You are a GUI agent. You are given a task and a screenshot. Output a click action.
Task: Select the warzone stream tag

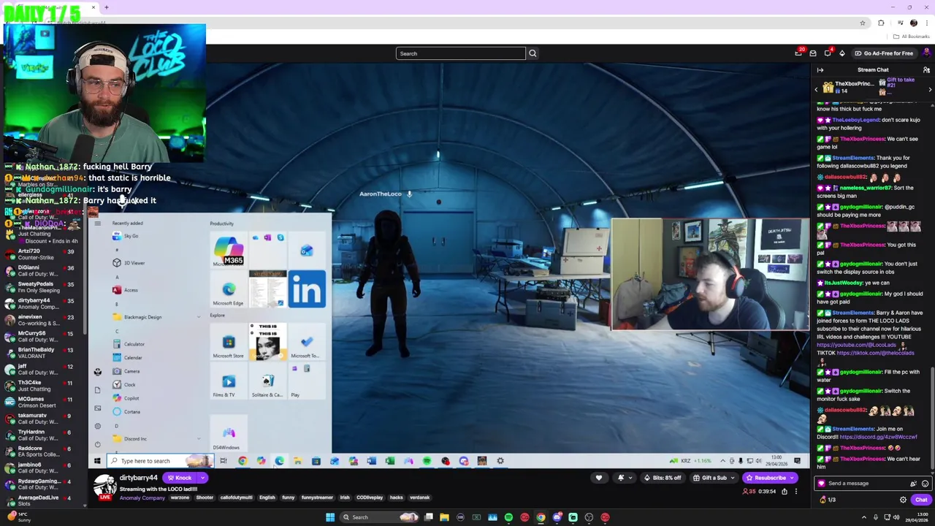coord(180,498)
